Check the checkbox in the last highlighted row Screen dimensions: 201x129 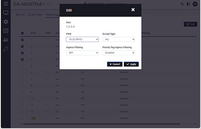click(22, 118)
